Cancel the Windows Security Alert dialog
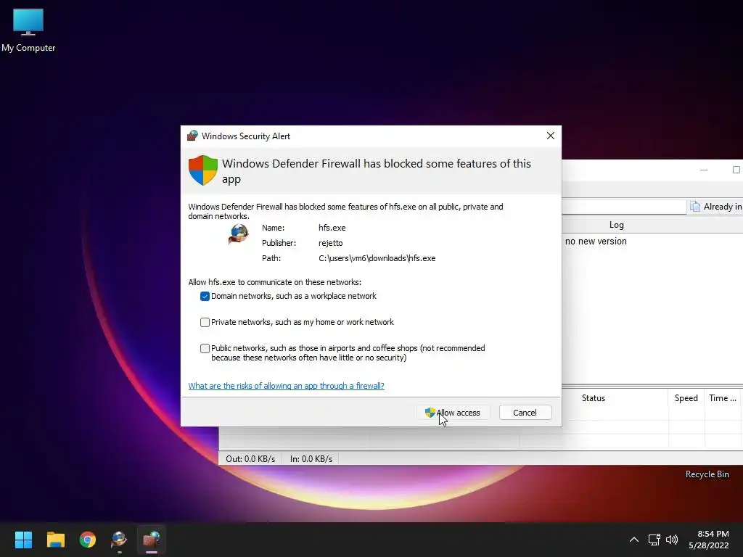743x557 pixels. click(525, 413)
